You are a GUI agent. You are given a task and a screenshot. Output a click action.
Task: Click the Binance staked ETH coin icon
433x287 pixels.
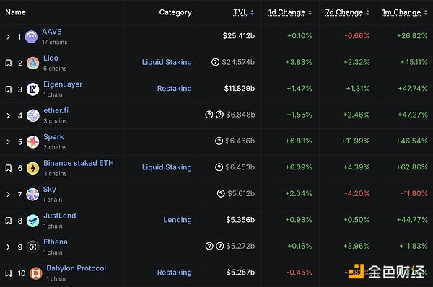[33, 168]
